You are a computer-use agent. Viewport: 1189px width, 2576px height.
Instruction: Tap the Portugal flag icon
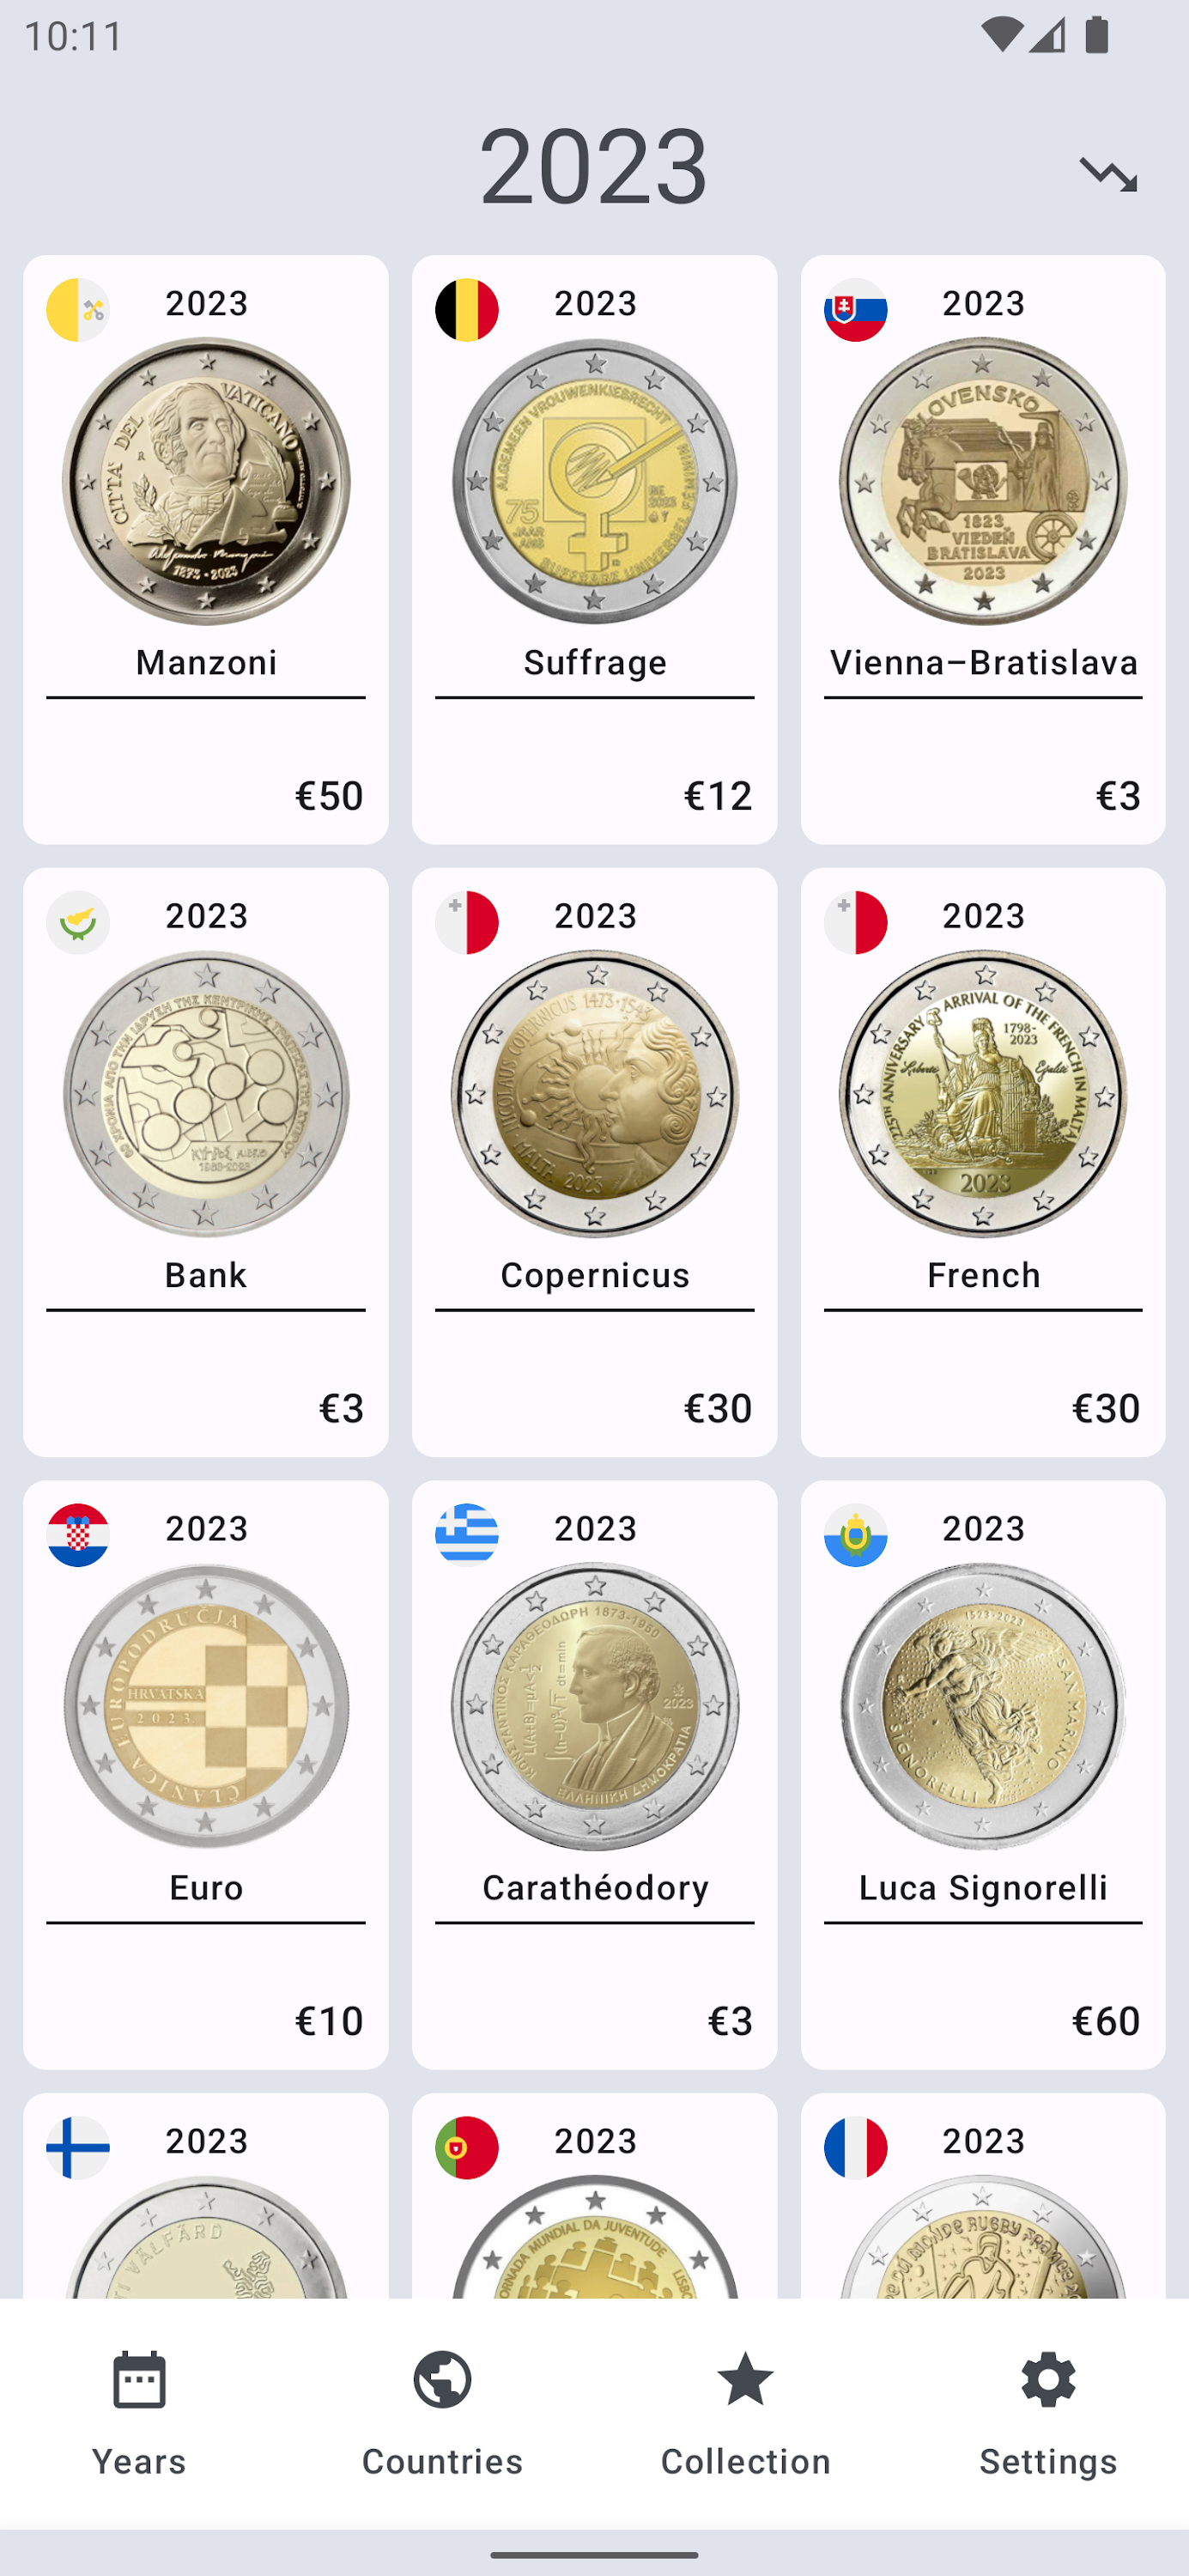(466, 2147)
